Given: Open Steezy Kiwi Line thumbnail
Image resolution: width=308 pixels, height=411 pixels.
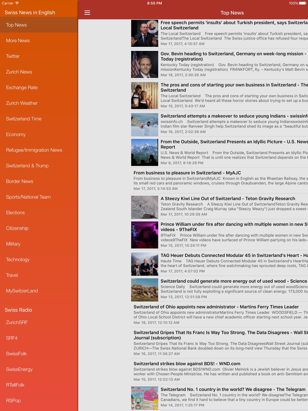Looking at the screenshot, I should pyautogui.click(x=145, y=207).
